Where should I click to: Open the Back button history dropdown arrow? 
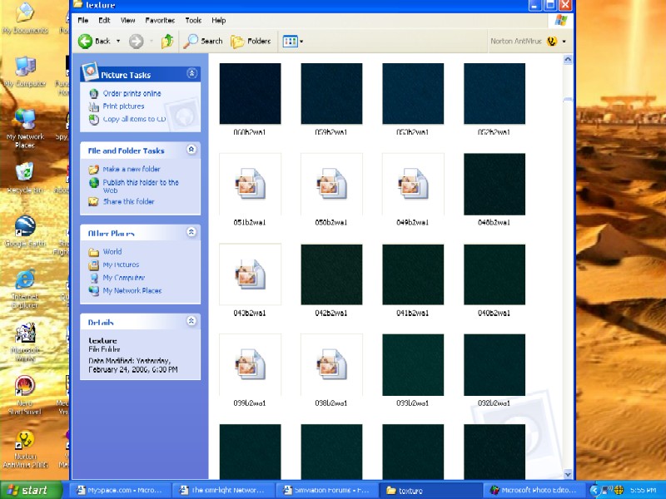pyautogui.click(x=118, y=41)
